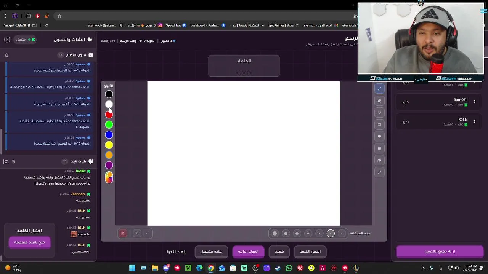Click the 'إنهاء اللعبة' end game button
This screenshot has width=488, height=274.
pyautogui.click(x=176, y=252)
